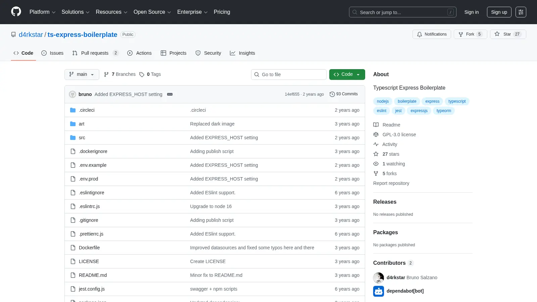View 7 Branches list

[x=120, y=74]
